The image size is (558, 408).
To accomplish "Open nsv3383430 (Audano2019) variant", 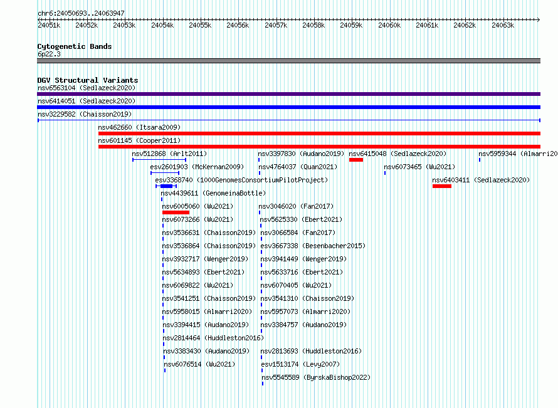I will [x=206, y=351].
